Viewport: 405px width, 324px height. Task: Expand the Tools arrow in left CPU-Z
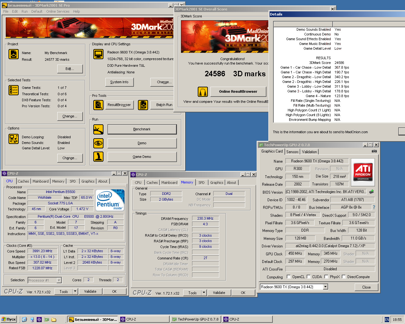click(75, 291)
